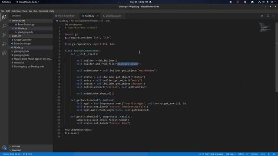278x156 pixels.
Task: Close Glade.py in Open Editors list
Action: click(x=13, y=28)
